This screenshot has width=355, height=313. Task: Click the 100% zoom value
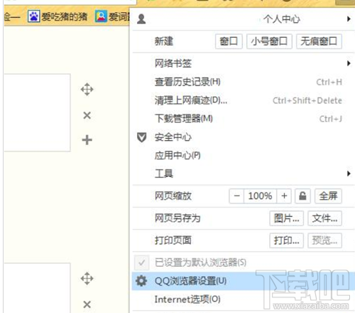tap(260, 196)
